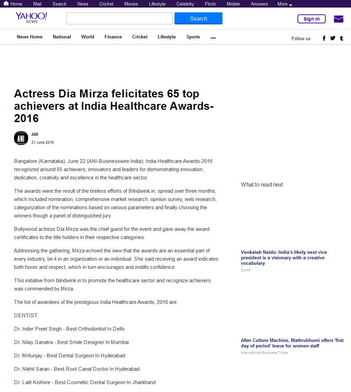351x392 pixels.
Task: Open the Mathrubhumi period leave article link
Action: coord(292,343)
